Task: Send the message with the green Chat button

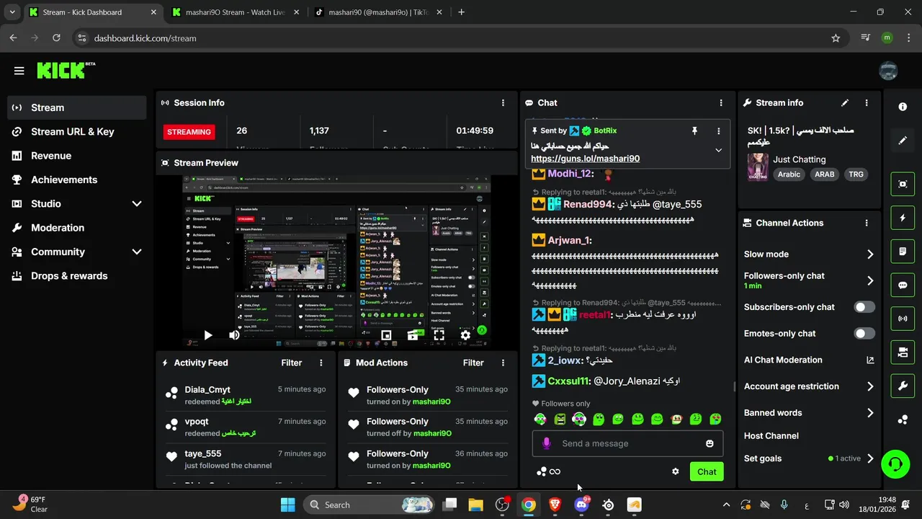Action: 707,471
